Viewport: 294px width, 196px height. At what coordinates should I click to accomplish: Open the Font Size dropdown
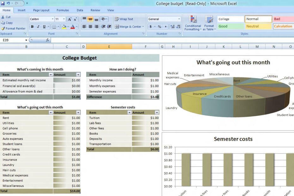[x=64, y=18]
